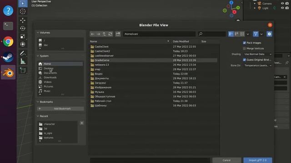The width and height of the screenshot is (291, 163).
Task: Open the Shading dropdown
Action: point(258,54)
